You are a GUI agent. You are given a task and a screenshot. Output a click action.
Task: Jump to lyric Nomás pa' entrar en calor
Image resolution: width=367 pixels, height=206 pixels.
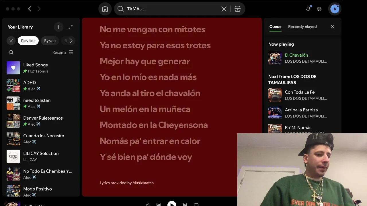click(150, 141)
